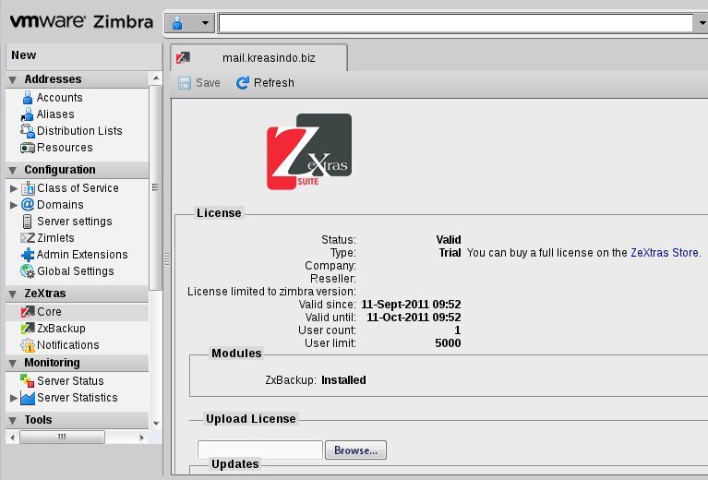
Task: Click the Resources projector icon
Action: tap(27, 148)
